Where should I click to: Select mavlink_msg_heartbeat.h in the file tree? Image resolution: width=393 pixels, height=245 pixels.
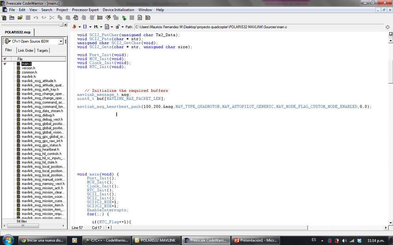click(41, 149)
